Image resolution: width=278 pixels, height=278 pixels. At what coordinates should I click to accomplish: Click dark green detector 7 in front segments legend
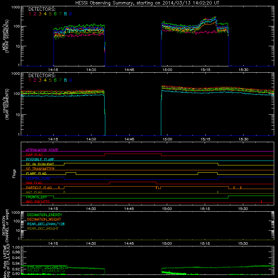[60, 14]
